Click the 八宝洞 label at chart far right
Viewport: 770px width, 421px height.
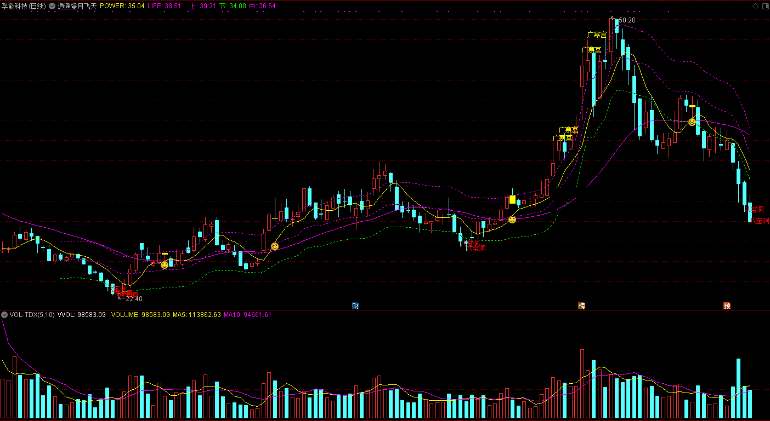tap(760, 221)
